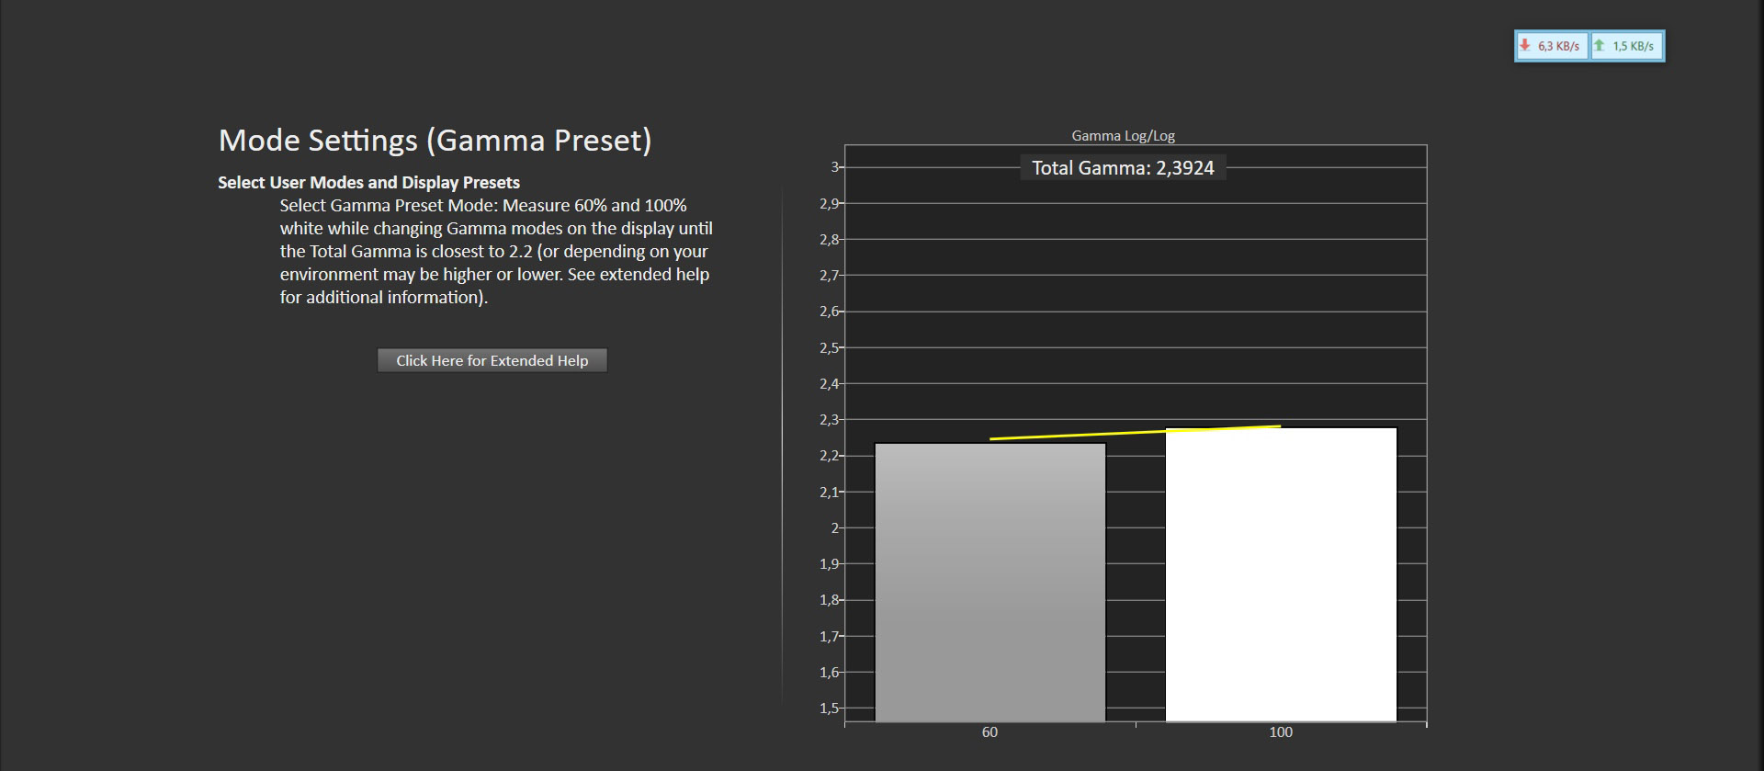
Task: Click the 1,5 value at the bottom of the gamma axis
Action: coord(829,709)
